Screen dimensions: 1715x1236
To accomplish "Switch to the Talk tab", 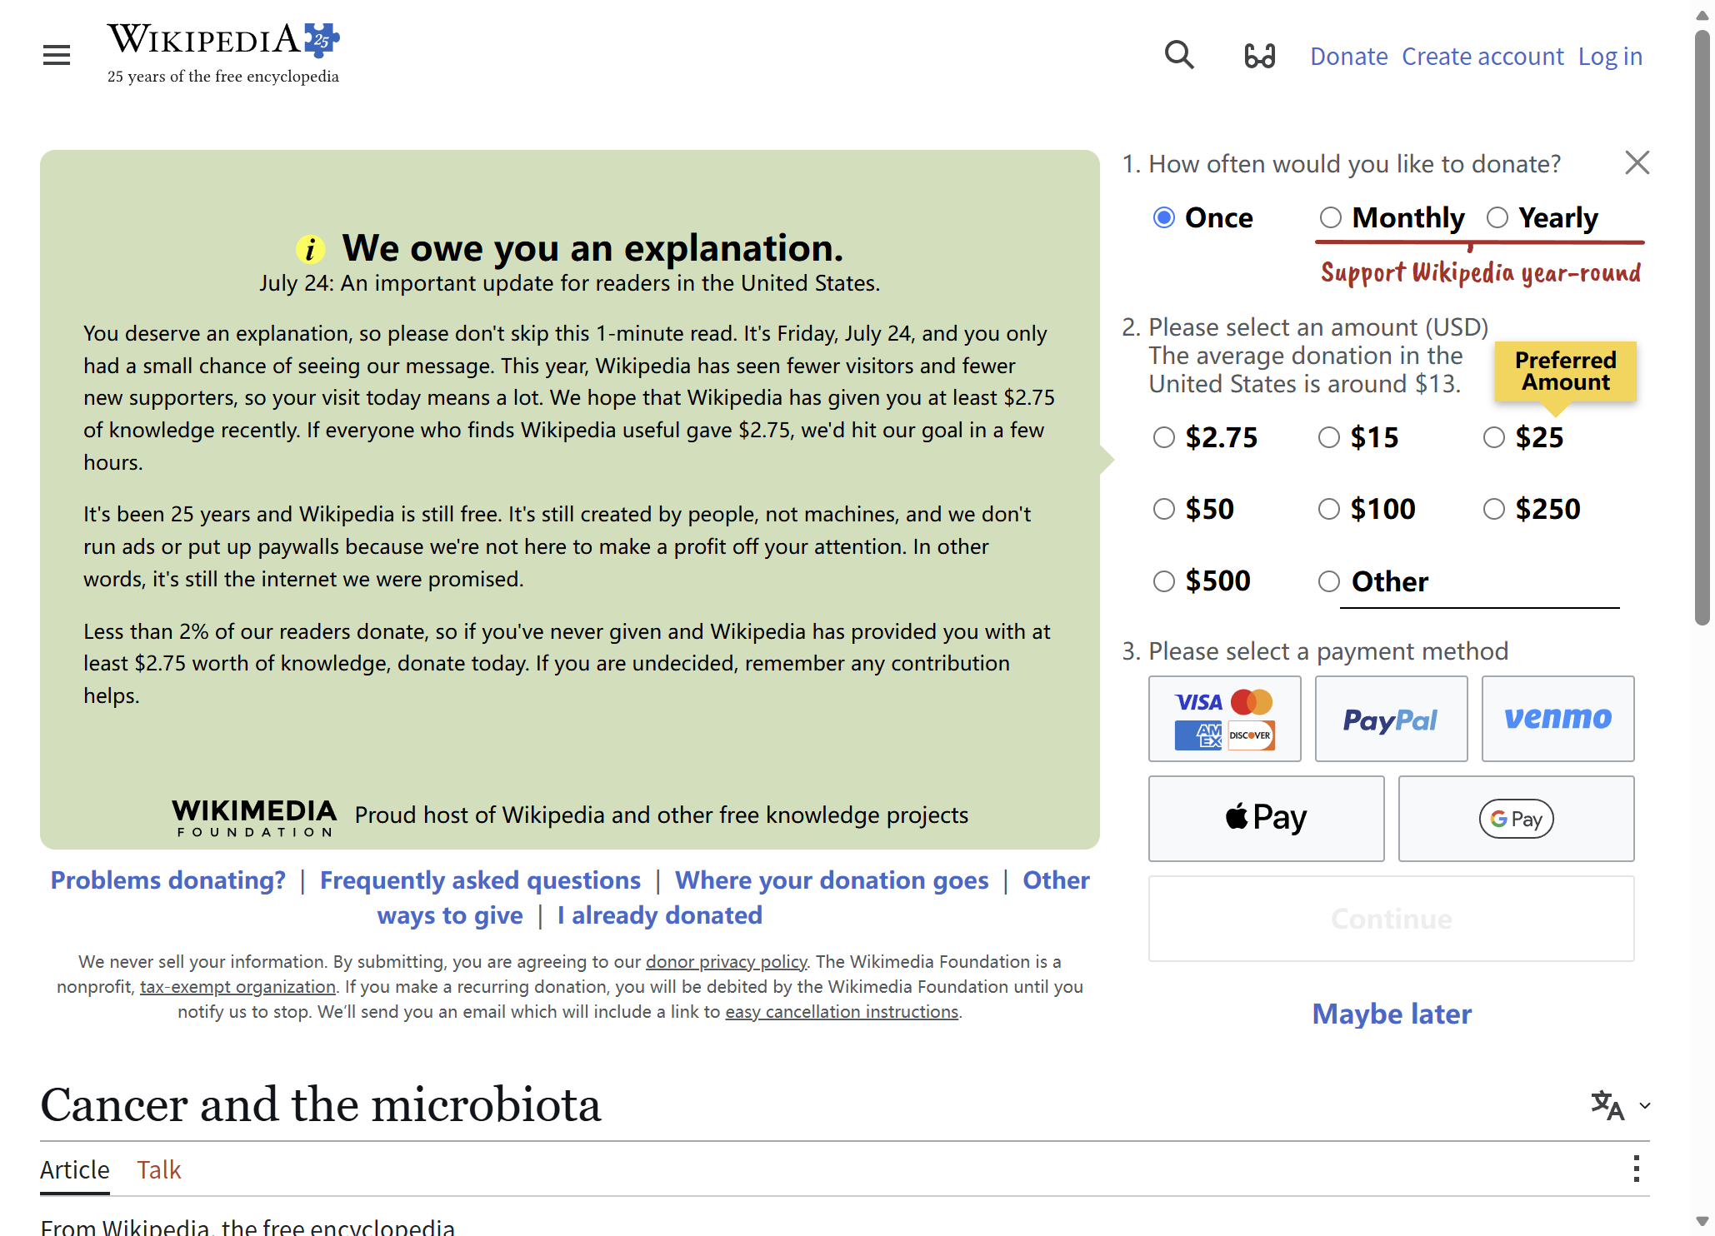I will (x=158, y=1169).
